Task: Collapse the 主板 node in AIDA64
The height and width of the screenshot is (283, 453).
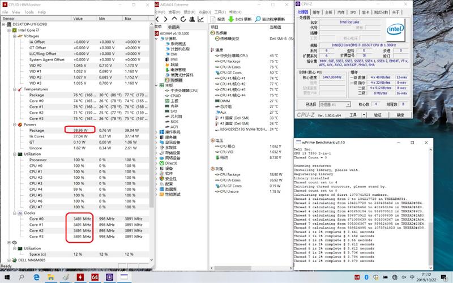Action: click(157, 85)
